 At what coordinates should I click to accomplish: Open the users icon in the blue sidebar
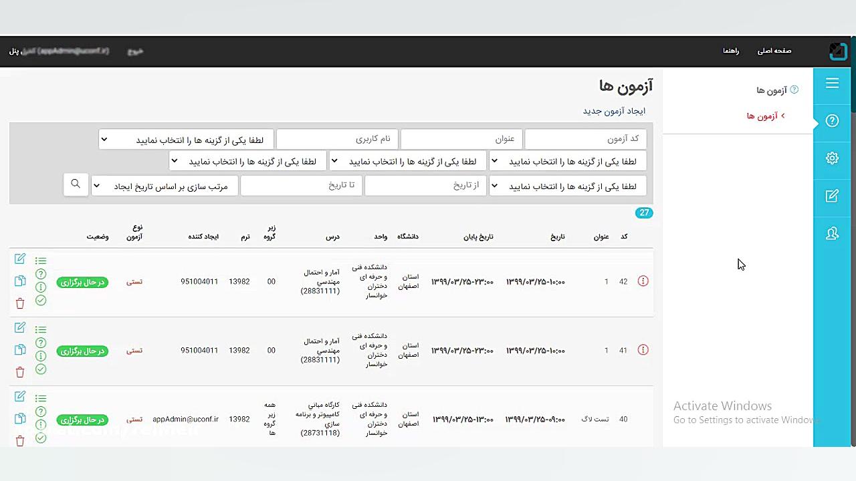point(832,233)
